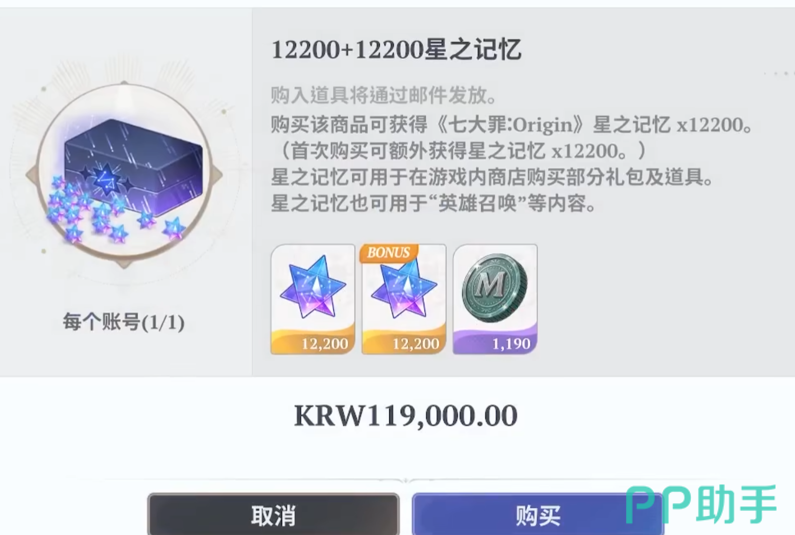Image resolution: width=795 pixels, height=535 pixels.
Task: Click the orange BONUS badge
Action: 388,253
